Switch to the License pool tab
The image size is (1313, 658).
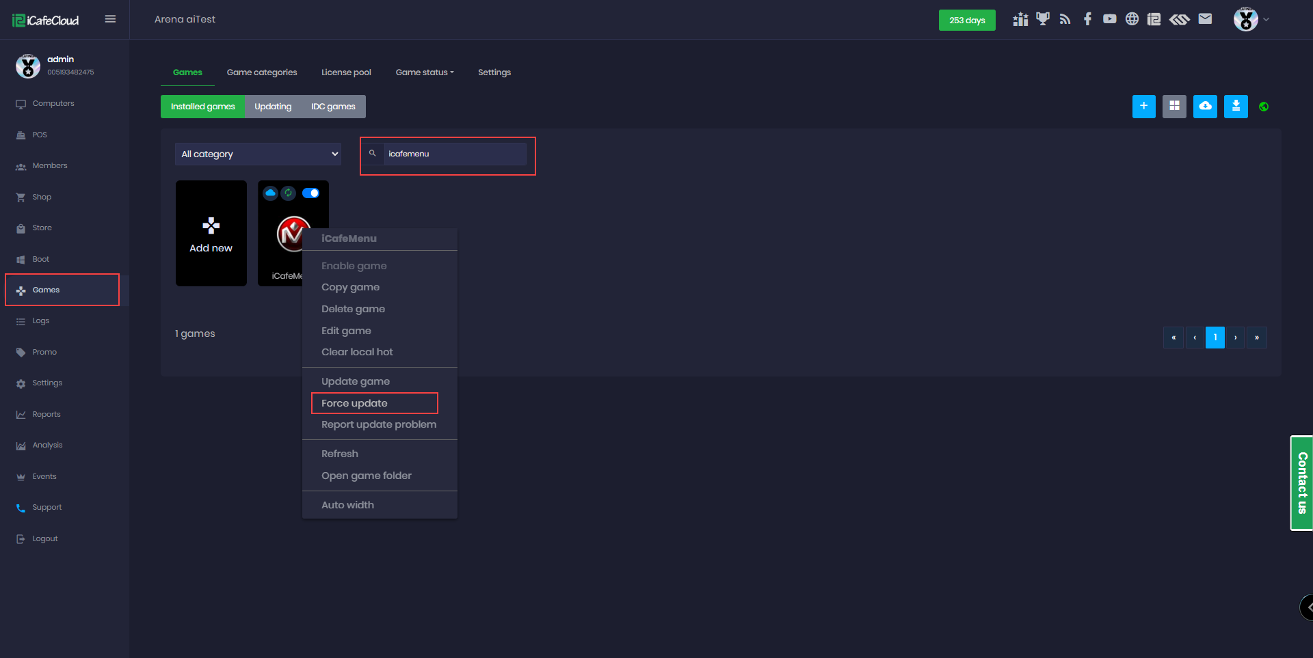[x=346, y=72]
